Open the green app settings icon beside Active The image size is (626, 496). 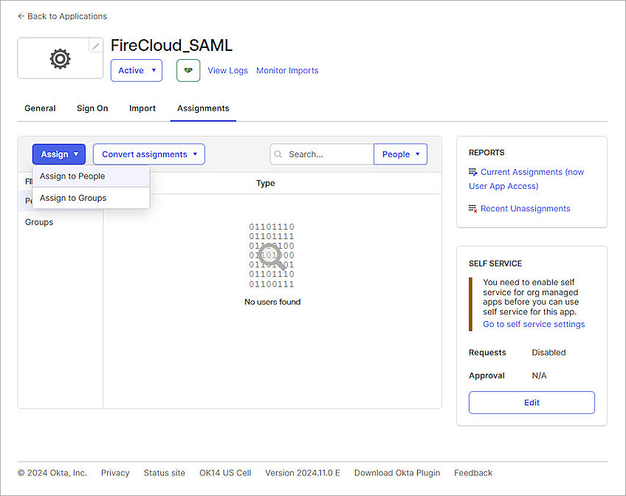click(188, 70)
